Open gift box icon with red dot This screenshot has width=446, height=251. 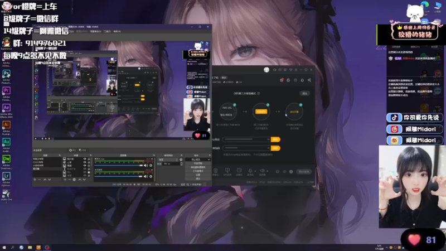tap(282, 80)
